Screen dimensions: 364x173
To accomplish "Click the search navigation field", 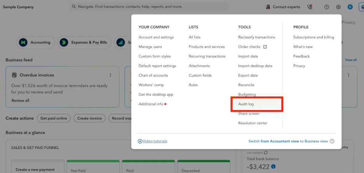I will (149, 7).
